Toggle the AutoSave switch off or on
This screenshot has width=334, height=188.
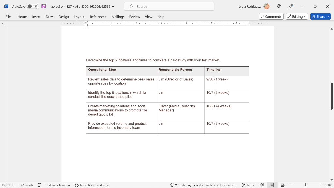pyautogui.click(x=32, y=6)
